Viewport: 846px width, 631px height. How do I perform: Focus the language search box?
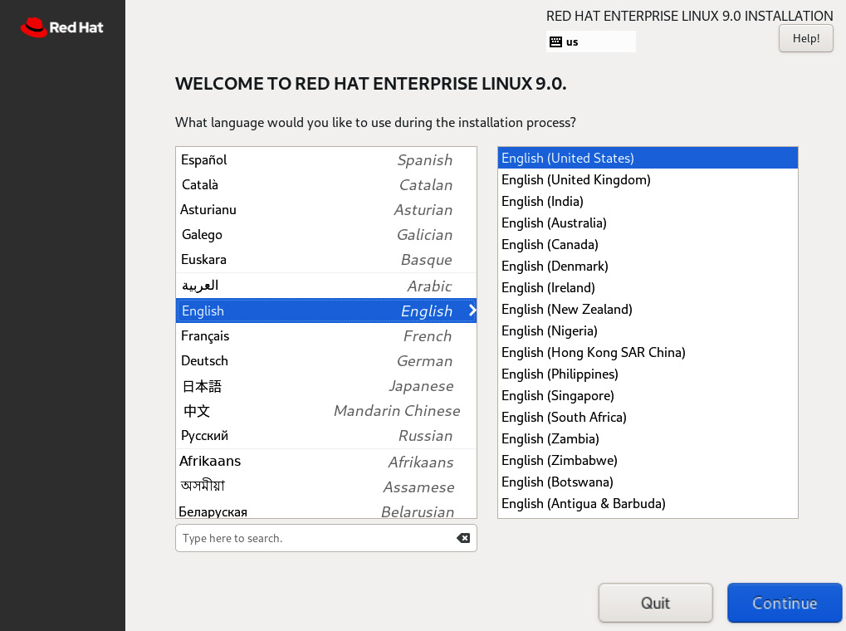[x=326, y=538]
